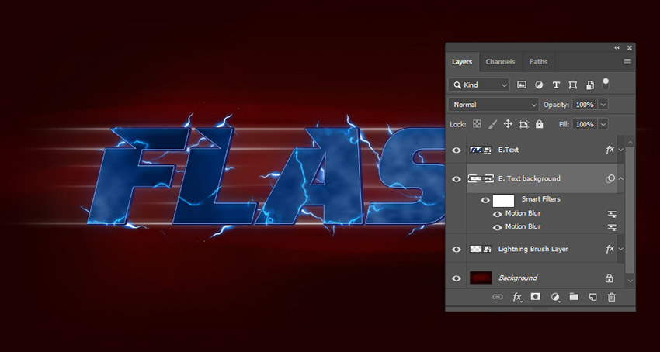660x352 pixels.
Task: Open the Kind filter type dropdown
Action: (x=479, y=85)
